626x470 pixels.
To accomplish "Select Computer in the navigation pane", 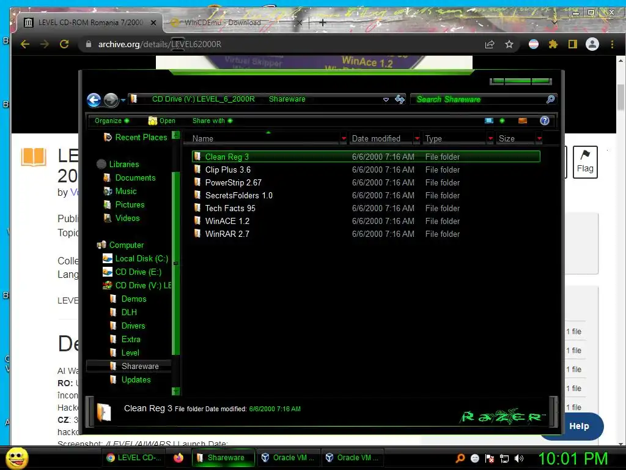I will tap(120, 245).
